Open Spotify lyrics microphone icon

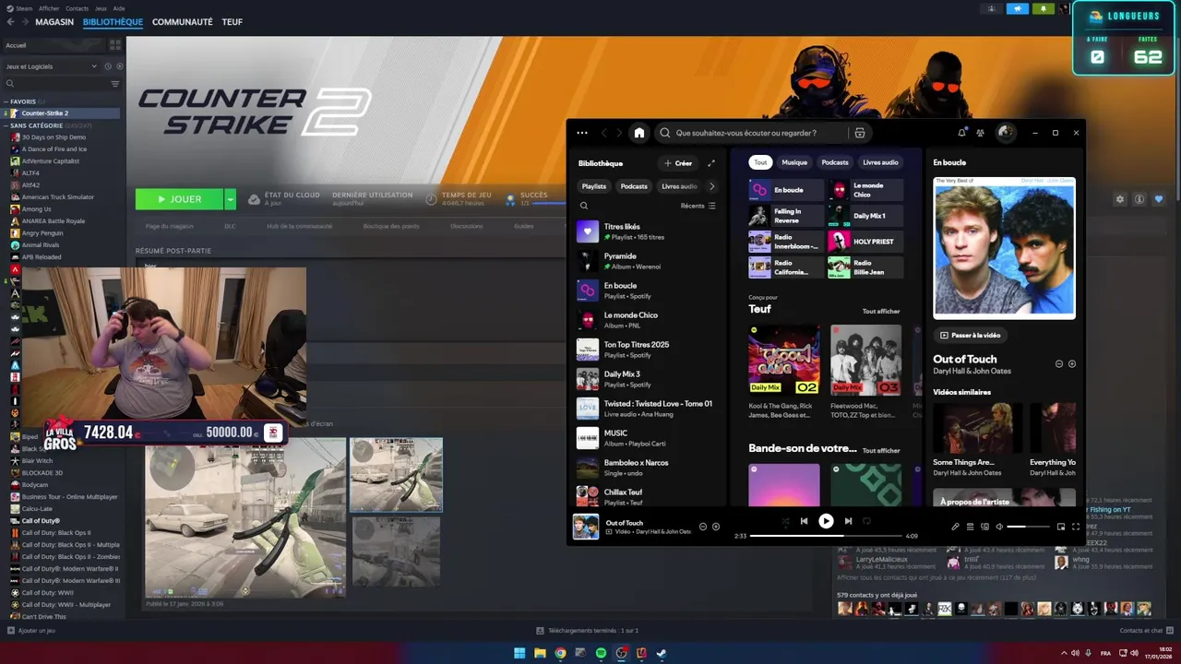(x=955, y=527)
